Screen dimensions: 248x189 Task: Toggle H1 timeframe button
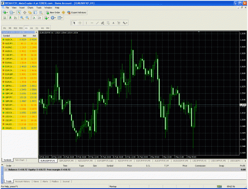click(x=26, y=28)
